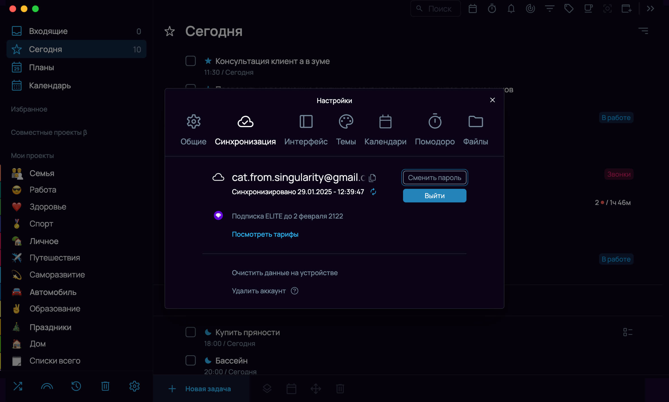Click the add window icon in top toolbar

click(627, 9)
